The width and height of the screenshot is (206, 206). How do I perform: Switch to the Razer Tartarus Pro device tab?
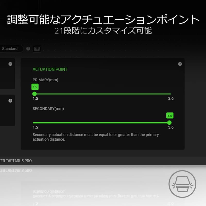[x=15, y=161]
